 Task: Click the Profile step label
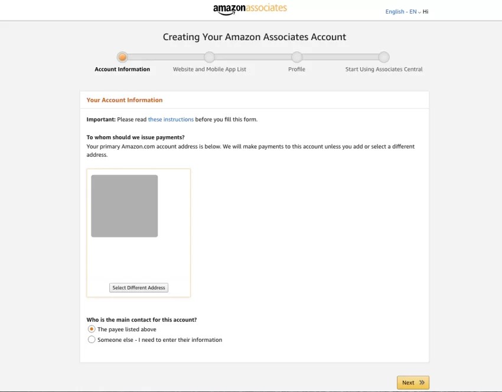pyautogui.click(x=296, y=69)
